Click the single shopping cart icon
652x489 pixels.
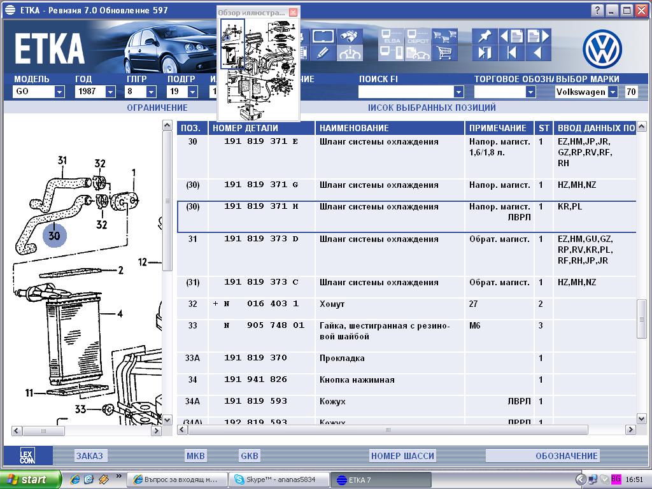(x=445, y=53)
